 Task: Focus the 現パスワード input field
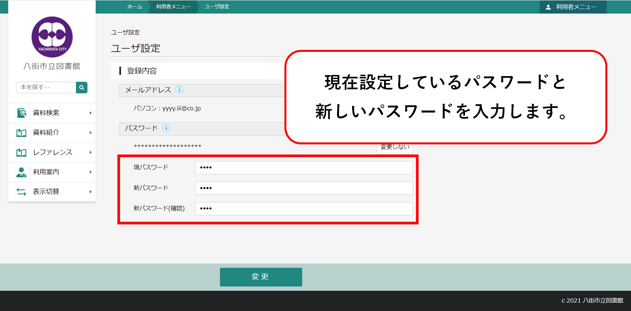[304, 168]
